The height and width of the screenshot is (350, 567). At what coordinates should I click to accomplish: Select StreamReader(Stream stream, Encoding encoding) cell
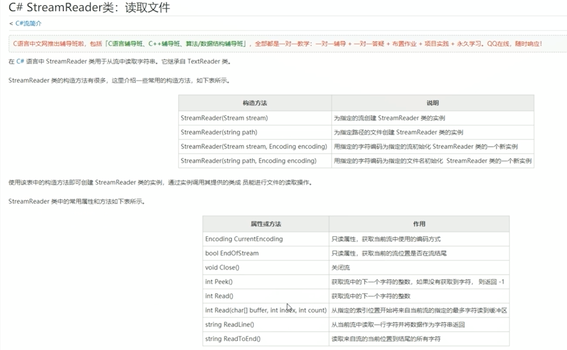tap(255, 146)
